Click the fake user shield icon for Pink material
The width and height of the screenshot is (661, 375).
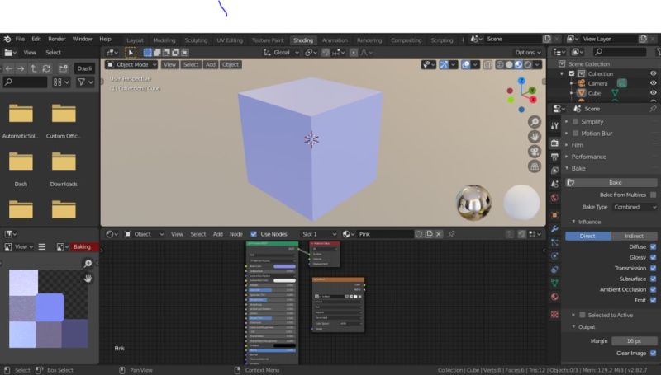point(419,234)
